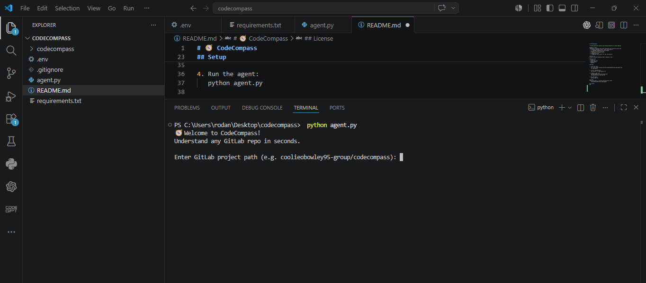Select the python terminal instance label

[541, 108]
